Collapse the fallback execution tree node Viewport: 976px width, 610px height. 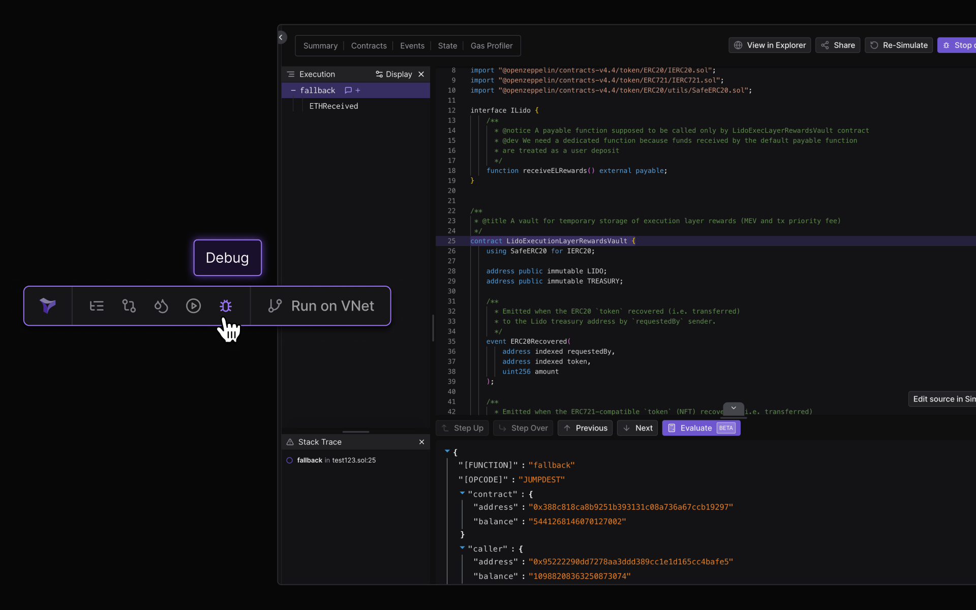(x=293, y=90)
